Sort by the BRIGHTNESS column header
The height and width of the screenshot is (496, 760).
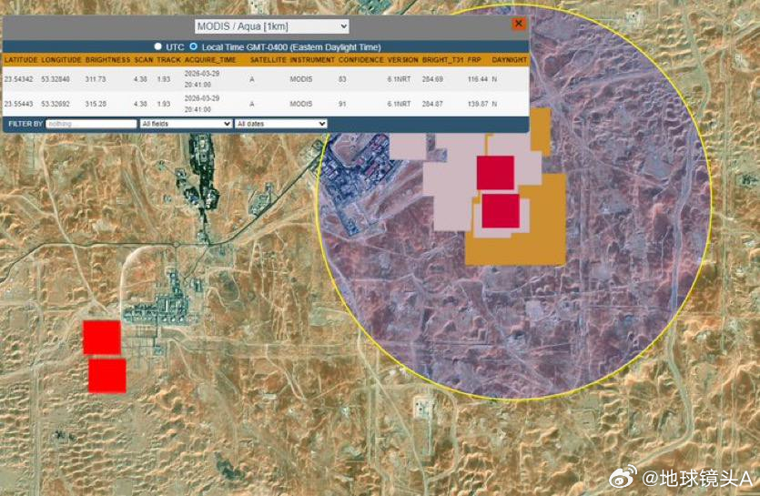[107, 60]
